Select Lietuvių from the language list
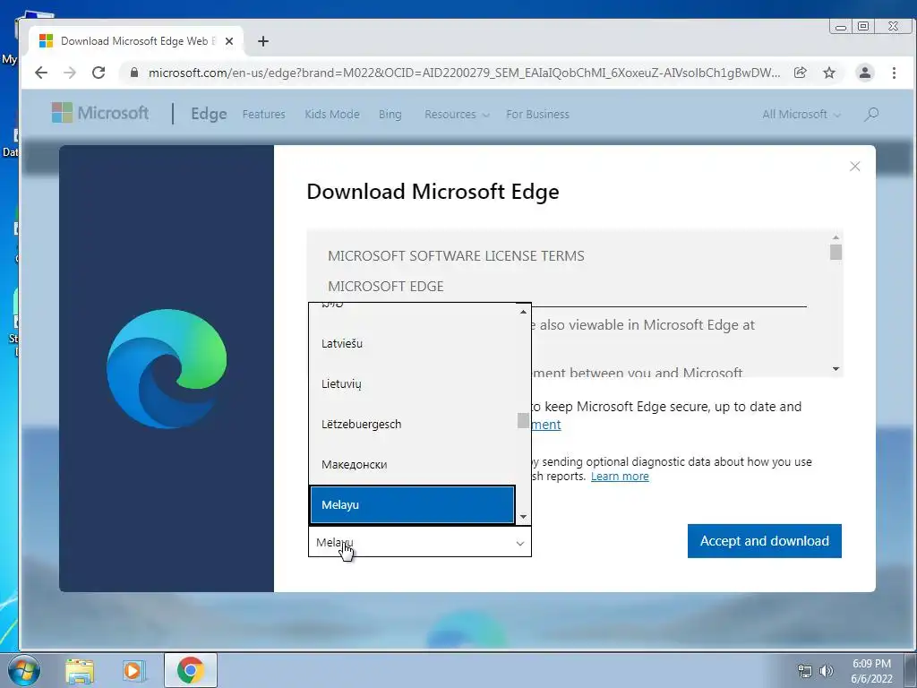This screenshot has width=917, height=688. 412,383
